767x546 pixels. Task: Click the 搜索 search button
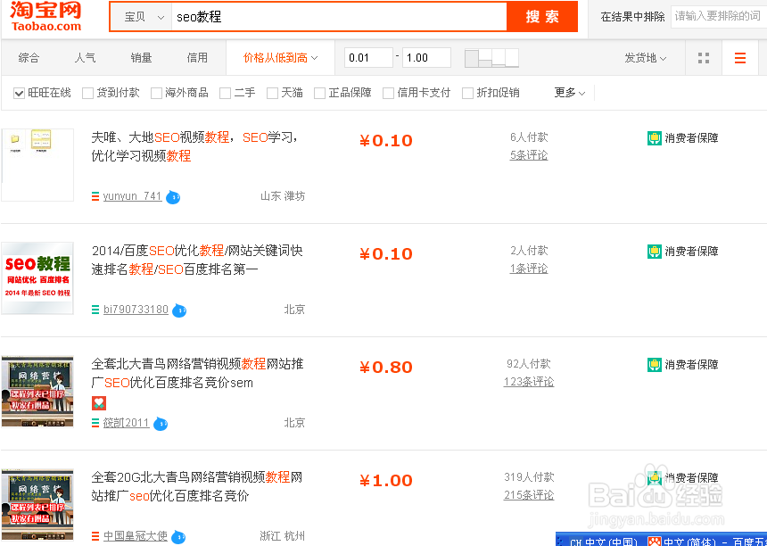point(541,16)
